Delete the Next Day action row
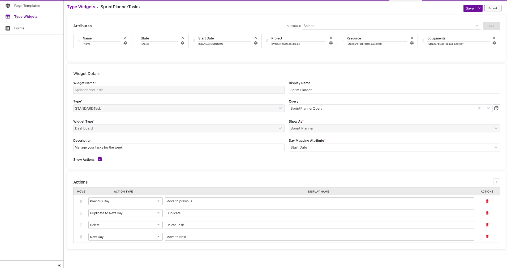This screenshot has width=507, height=268. coord(487,237)
